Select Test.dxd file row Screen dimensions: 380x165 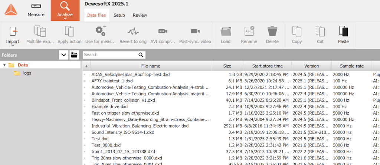coord(100,139)
